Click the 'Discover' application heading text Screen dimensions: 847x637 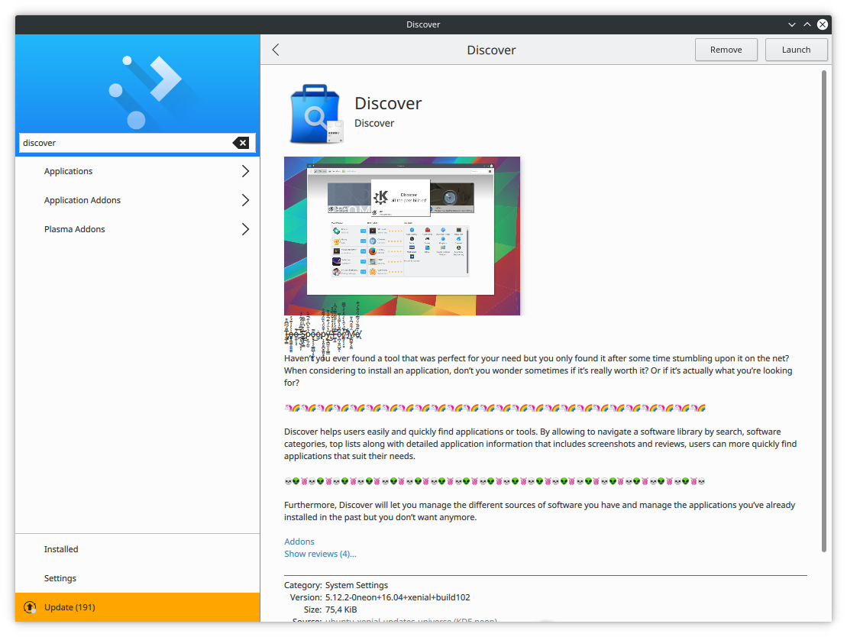click(388, 103)
